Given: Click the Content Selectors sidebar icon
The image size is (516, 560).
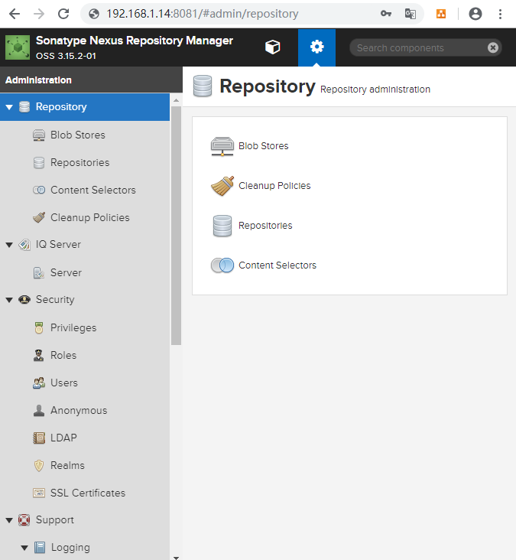Looking at the screenshot, I should point(39,190).
